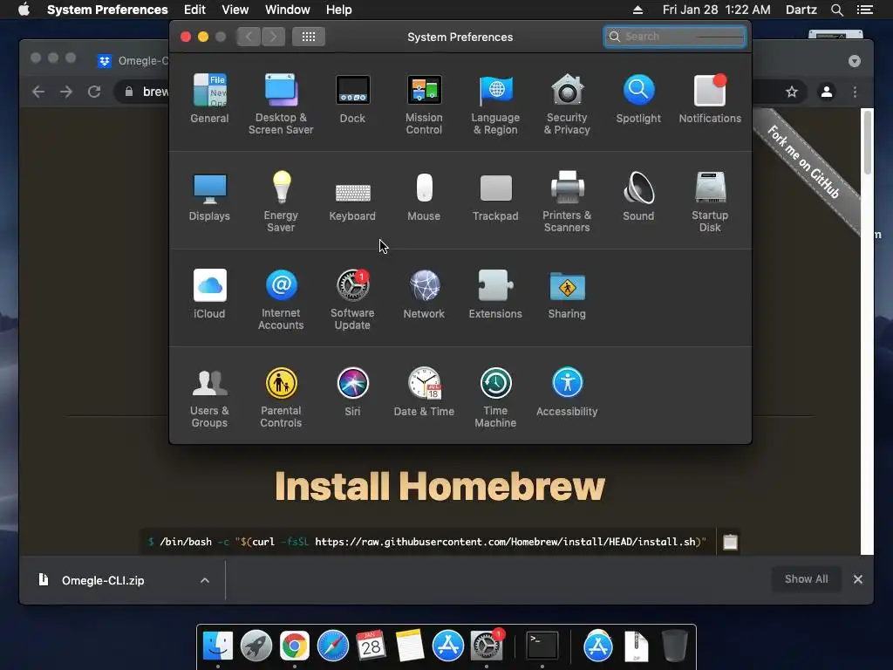Open Printers & Scanners preferences
This screenshot has width=893, height=670.
click(567, 202)
